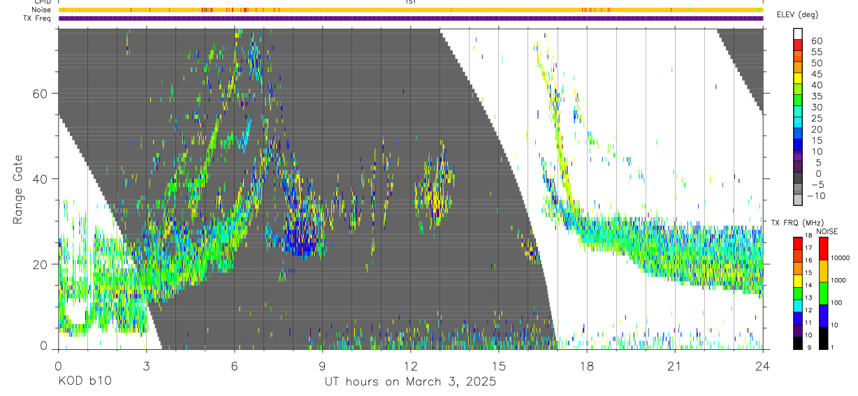Click the purple TX Freq strip above the plot
Image resolution: width=858 pixels, height=396 pixels.
[410, 18]
